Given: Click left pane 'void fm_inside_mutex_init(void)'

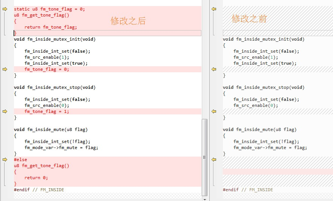Looking at the screenshot, I should pos(55,39).
